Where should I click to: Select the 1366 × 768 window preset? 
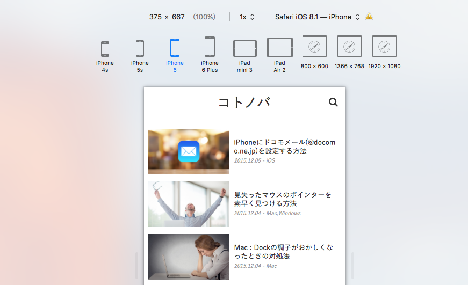[x=349, y=46]
